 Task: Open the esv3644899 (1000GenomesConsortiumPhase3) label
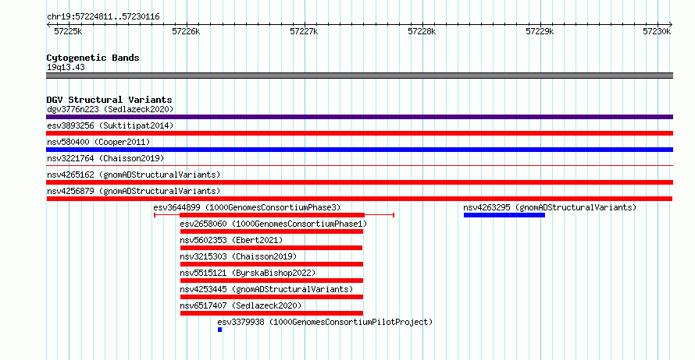point(247,207)
